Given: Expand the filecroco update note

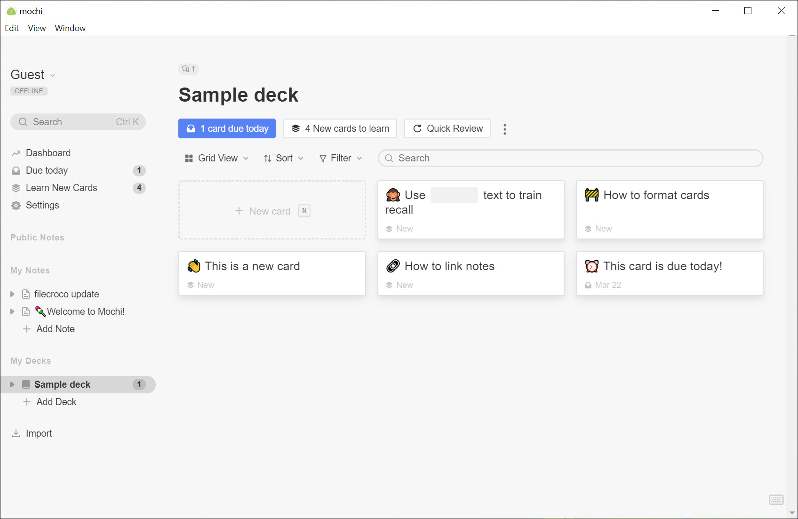Looking at the screenshot, I should [x=12, y=294].
